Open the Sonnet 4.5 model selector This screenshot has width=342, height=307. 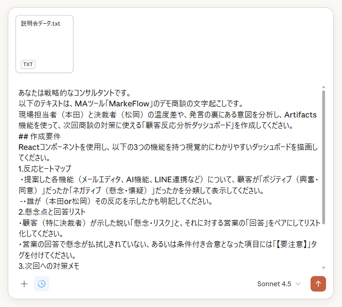tap(279, 284)
